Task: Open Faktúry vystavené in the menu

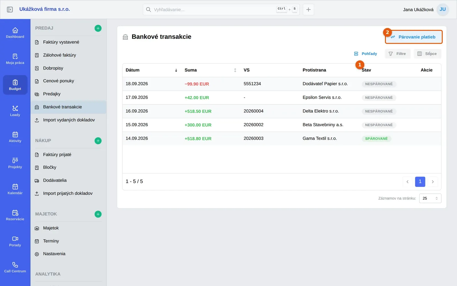Action: 68,42
